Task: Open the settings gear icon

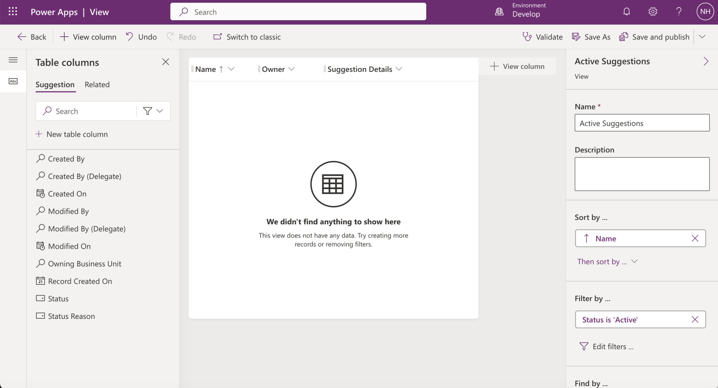Action: (653, 12)
